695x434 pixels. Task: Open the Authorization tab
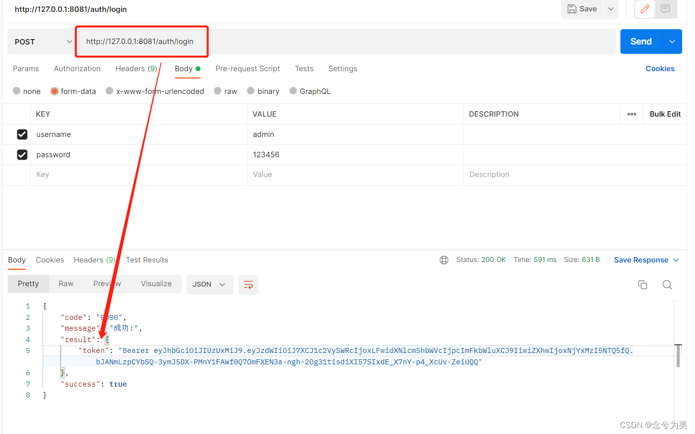click(x=77, y=69)
